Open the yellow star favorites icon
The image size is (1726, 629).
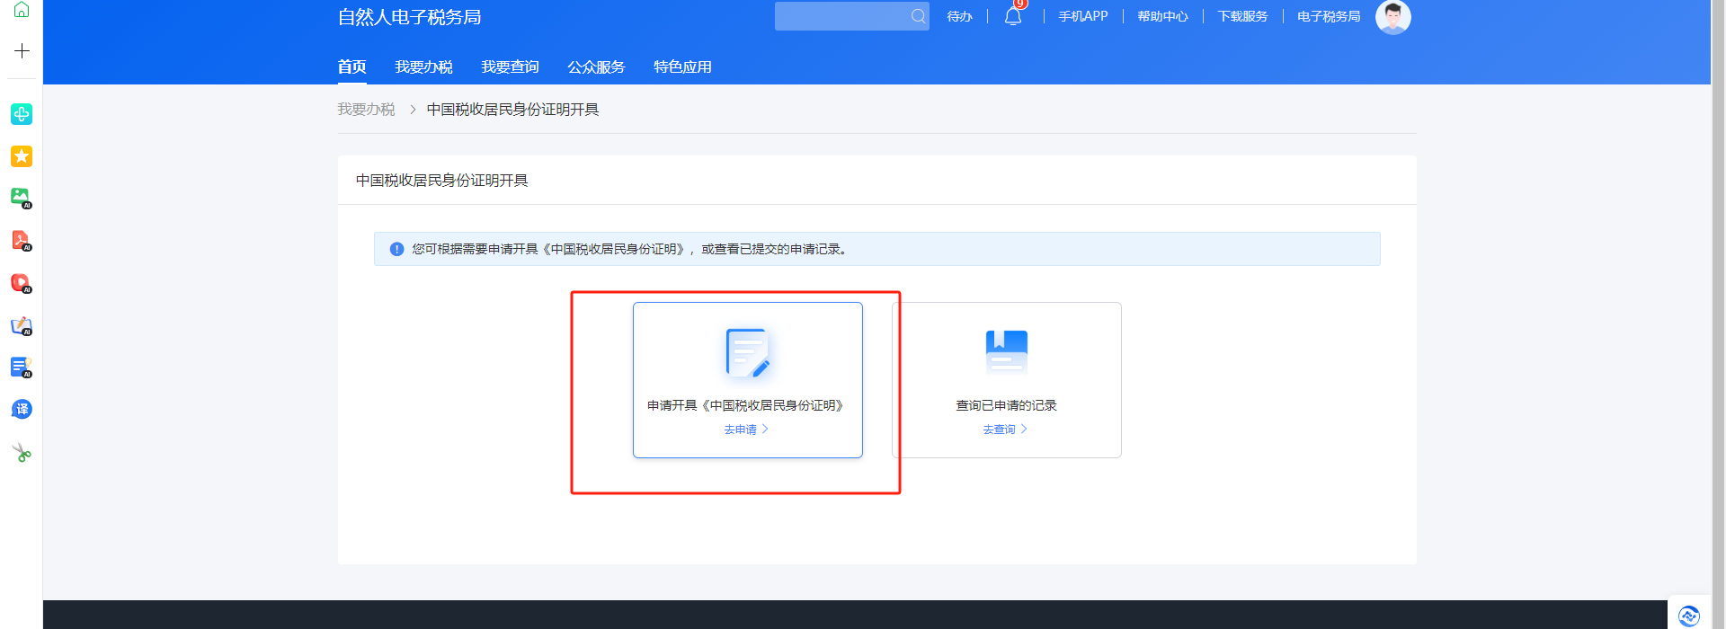(x=22, y=156)
